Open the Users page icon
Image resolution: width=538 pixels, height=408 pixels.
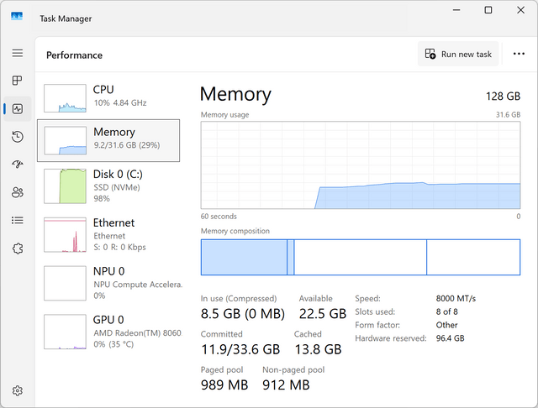[x=18, y=192]
